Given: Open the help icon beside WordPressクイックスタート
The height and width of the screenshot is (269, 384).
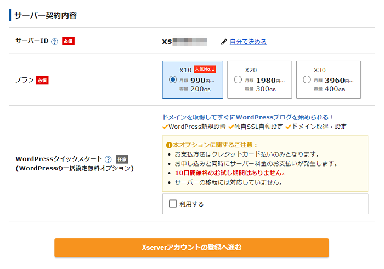Looking at the screenshot, I should click(108, 159).
